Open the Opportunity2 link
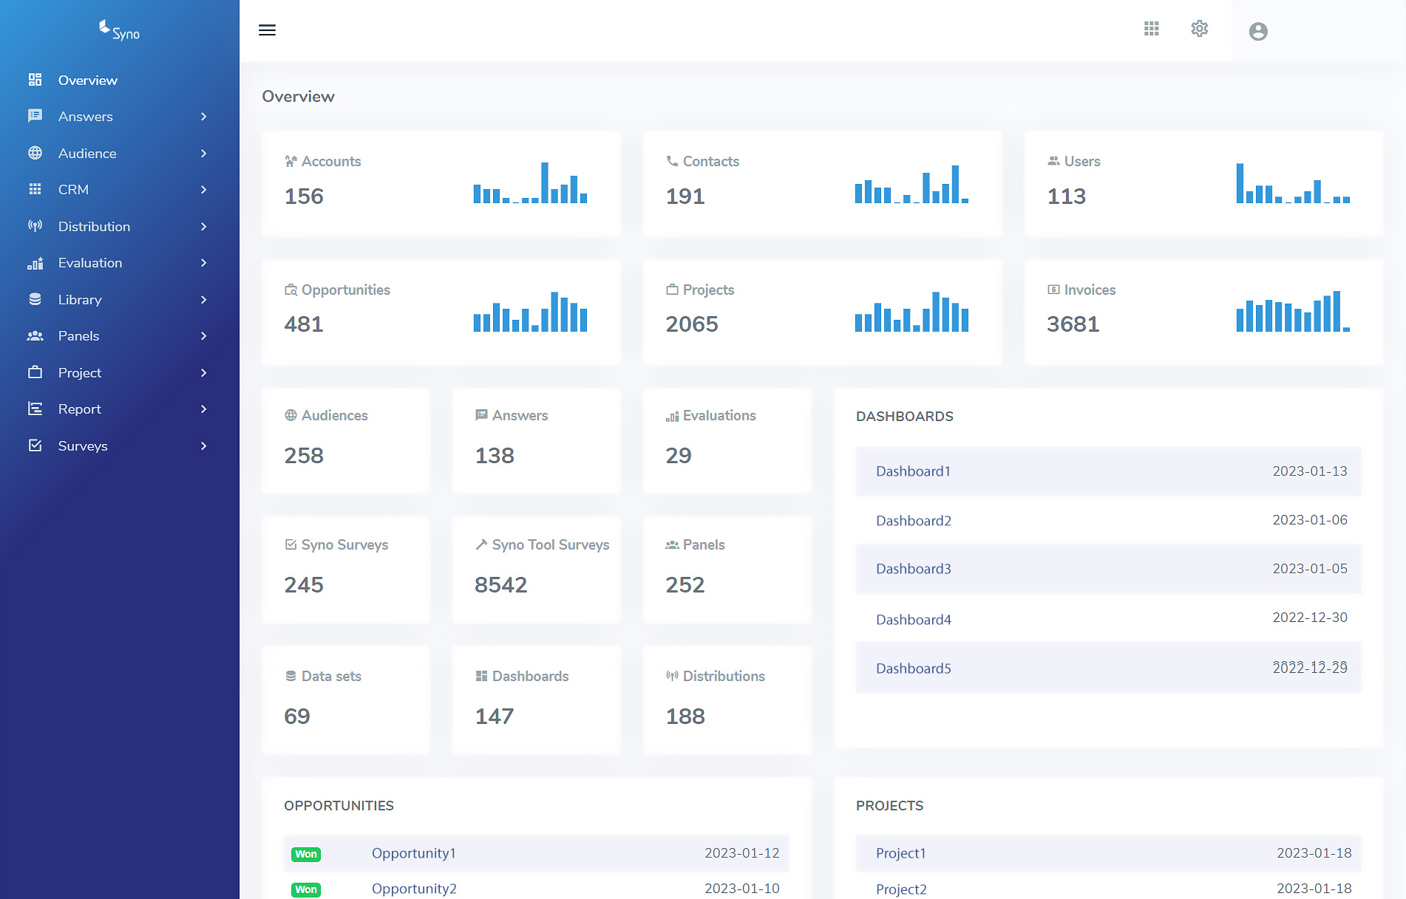 414,889
